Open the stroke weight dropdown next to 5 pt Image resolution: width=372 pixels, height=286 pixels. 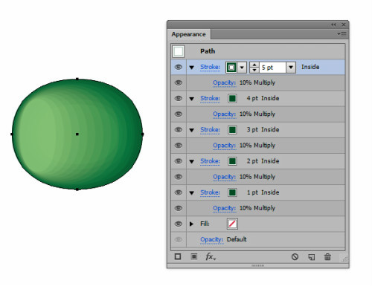291,67
